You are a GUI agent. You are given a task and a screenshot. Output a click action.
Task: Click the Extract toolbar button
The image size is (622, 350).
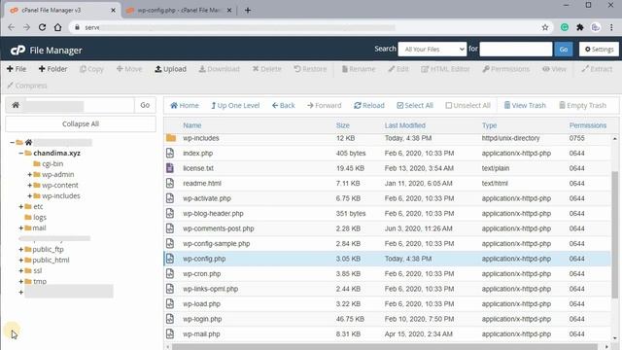tap(597, 69)
